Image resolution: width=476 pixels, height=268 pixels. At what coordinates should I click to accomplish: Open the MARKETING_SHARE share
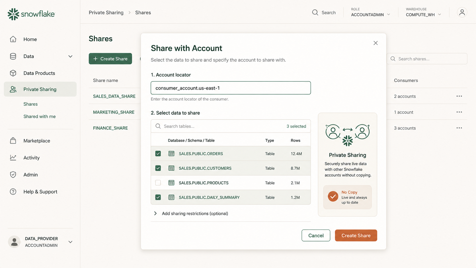[114, 112]
